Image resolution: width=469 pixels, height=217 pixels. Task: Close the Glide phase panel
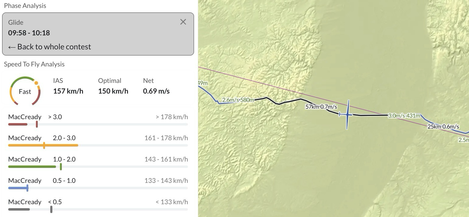(183, 22)
